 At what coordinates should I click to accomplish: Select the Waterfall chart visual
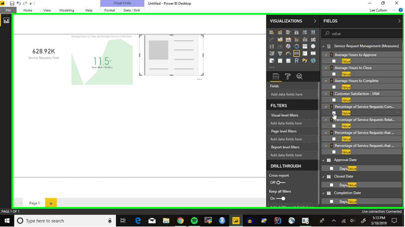click(x=272, y=47)
